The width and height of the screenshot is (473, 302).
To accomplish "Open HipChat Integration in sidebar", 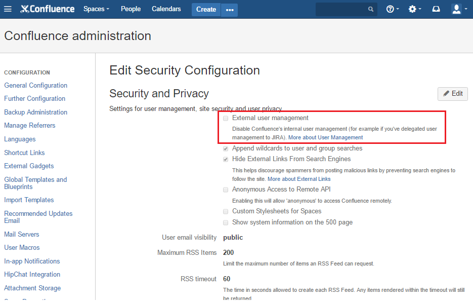I will point(32,275).
